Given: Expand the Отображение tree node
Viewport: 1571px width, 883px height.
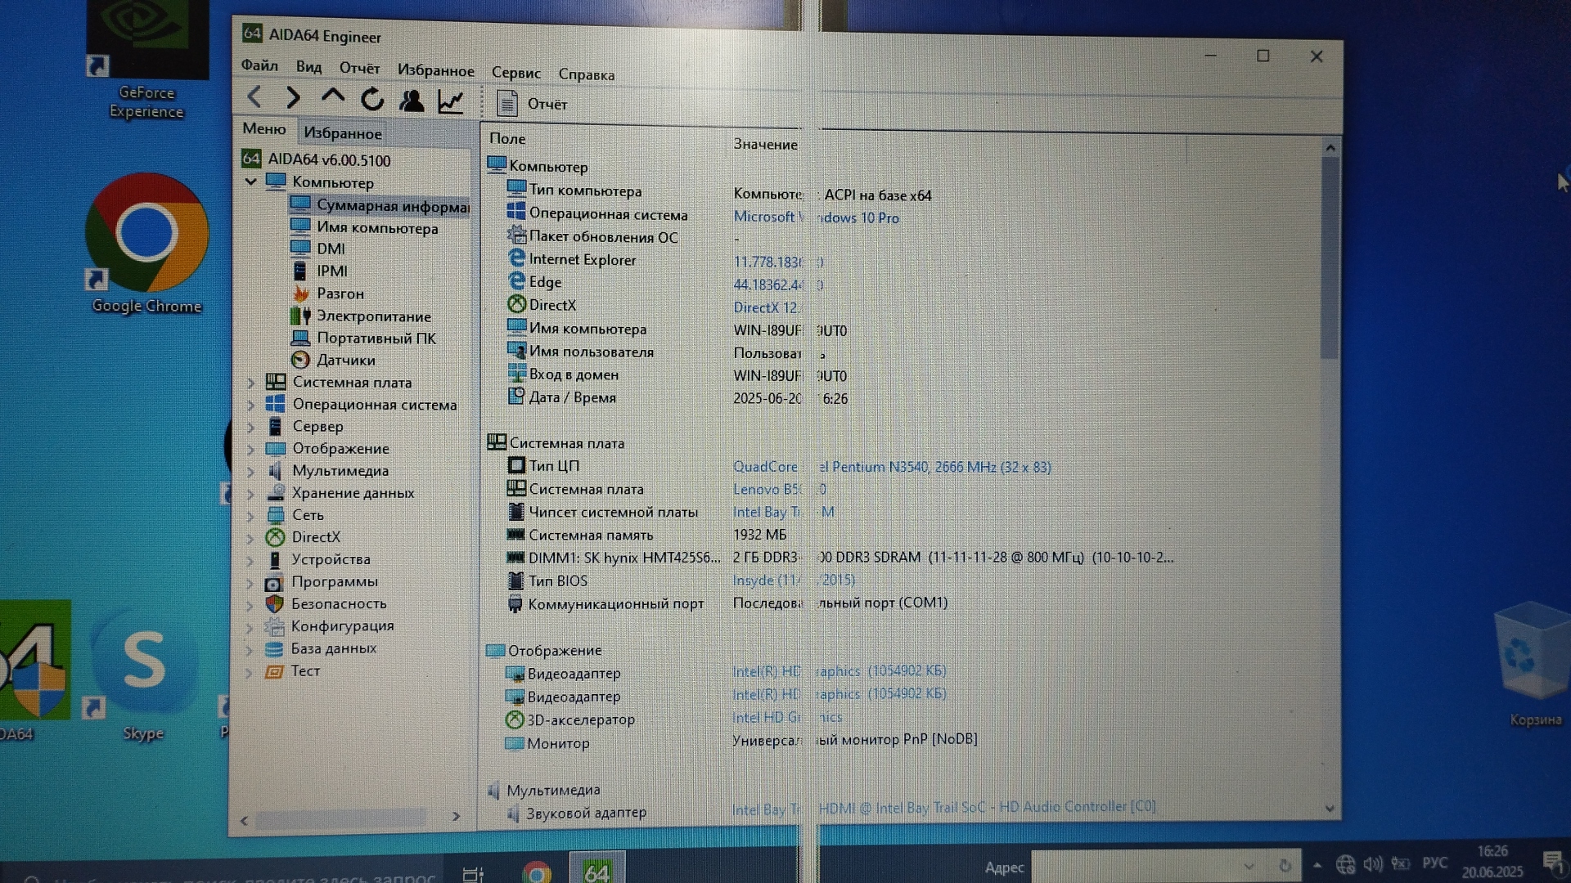Looking at the screenshot, I should tap(251, 449).
